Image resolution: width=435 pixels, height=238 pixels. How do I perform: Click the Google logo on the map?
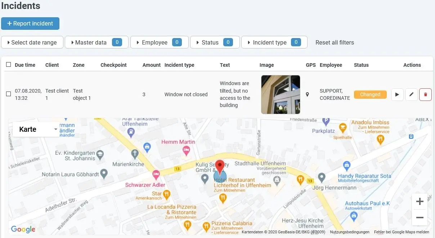click(23, 229)
